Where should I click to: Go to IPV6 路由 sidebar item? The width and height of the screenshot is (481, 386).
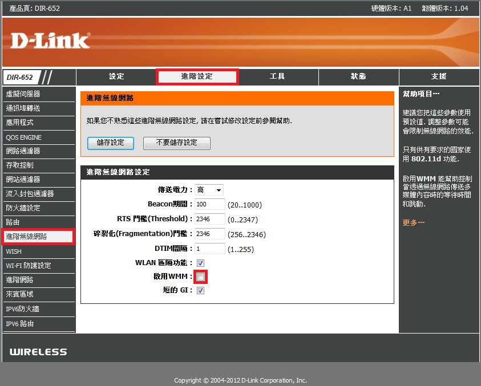(x=39, y=324)
